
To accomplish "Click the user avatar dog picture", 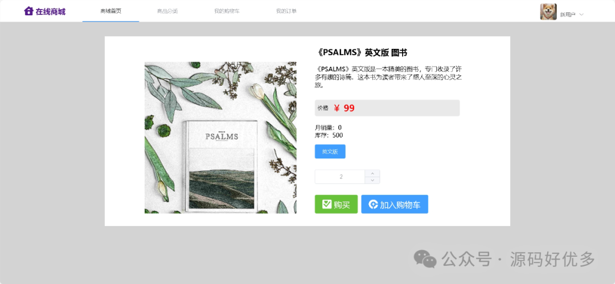I will click(x=548, y=12).
